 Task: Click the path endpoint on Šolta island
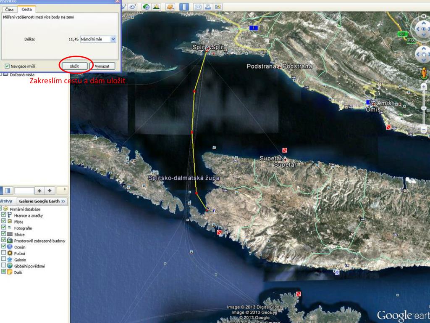[x=207, y=210]
